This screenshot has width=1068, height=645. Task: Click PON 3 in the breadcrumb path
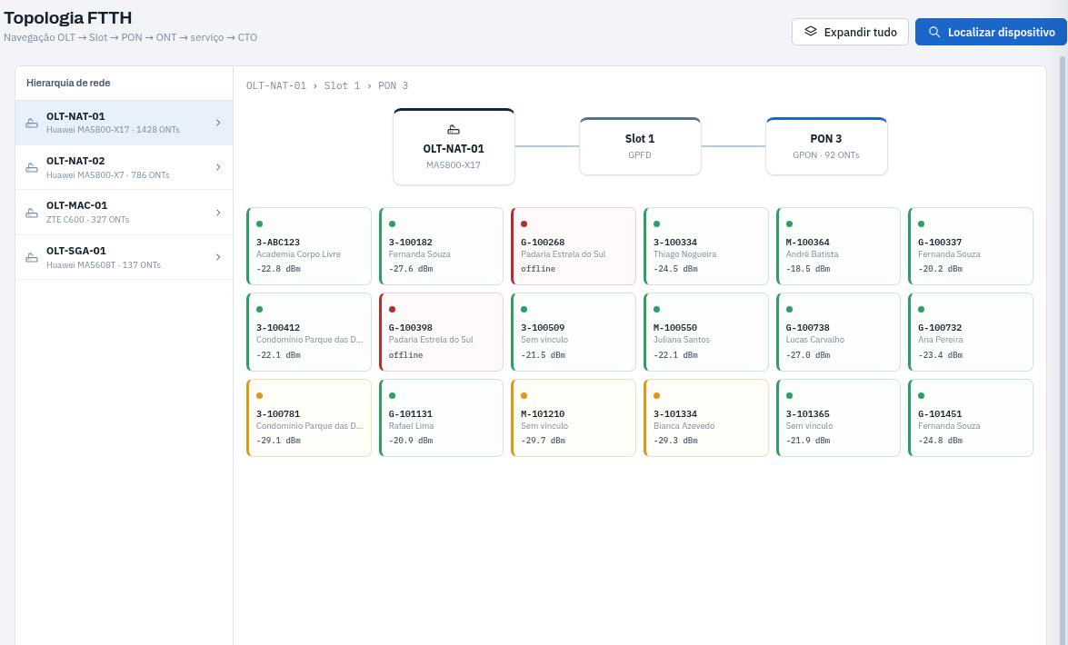point(393,85)
